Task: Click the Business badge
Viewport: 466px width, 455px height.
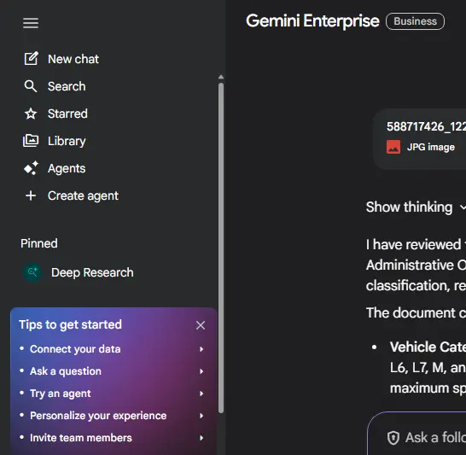Action: click(x=415, y=21)
